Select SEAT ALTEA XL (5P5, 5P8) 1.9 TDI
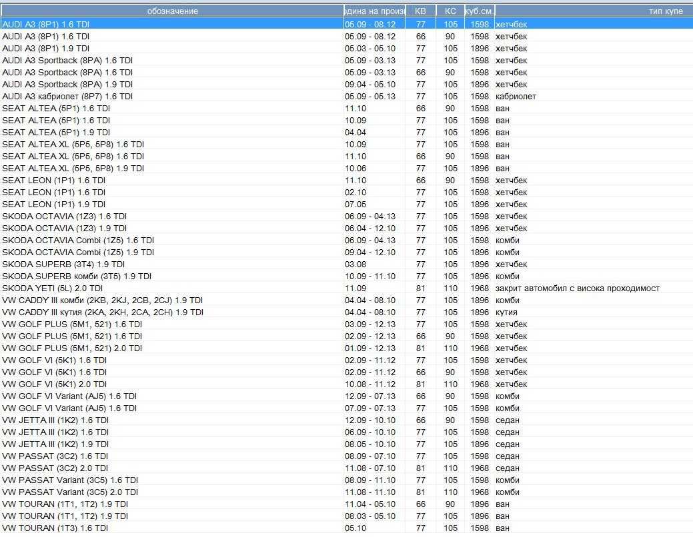This screenshot has height=537, width=693. click(x=347, y=169)
